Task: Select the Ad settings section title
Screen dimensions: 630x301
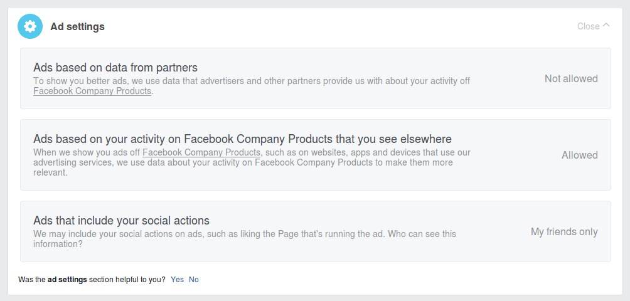Action: (x=78, y=26)
